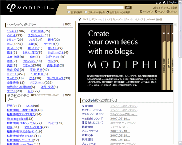Click the phi icon left of CMS
Image resolution: width=182 pixels, height=145 pixels.
coord(80,19)
